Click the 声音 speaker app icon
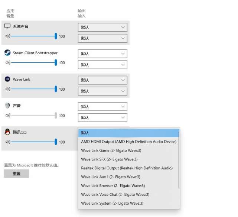 coord(7,106)
